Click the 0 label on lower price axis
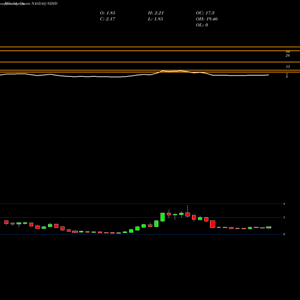 click(284, 234)
